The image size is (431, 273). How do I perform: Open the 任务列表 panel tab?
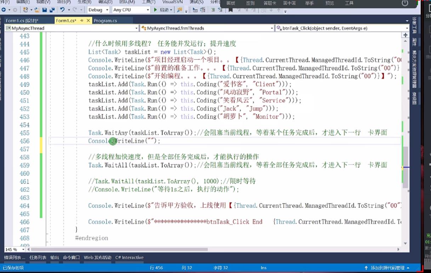pyautogui.click(x=38, y=258)
